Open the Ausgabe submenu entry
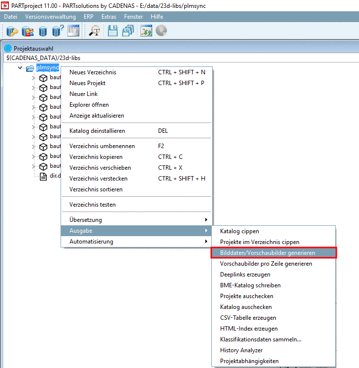359x368 pixels. coord(136,231)
